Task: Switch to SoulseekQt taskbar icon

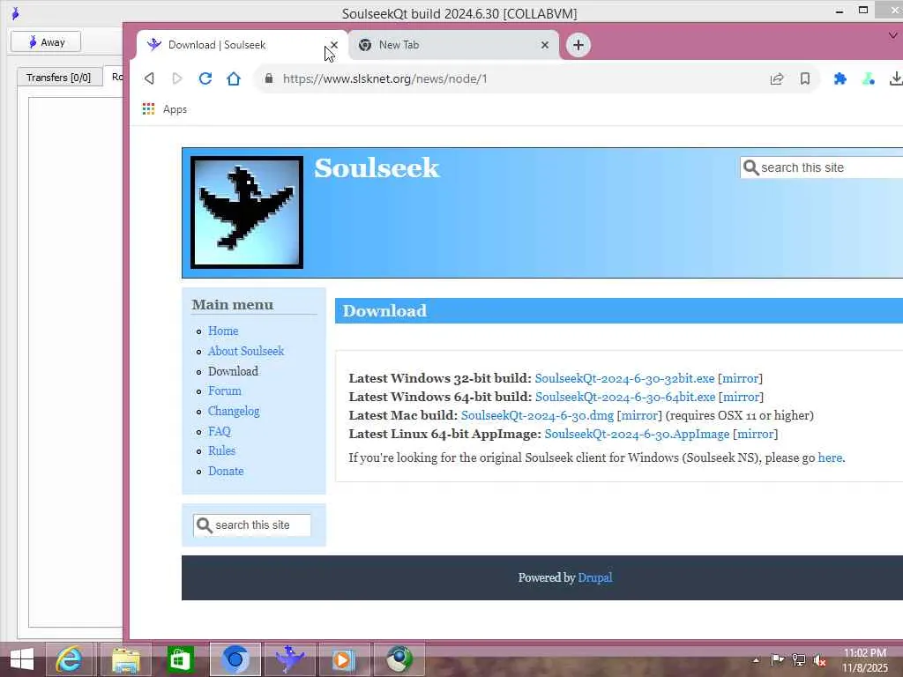Action: (x=289, y=659)
